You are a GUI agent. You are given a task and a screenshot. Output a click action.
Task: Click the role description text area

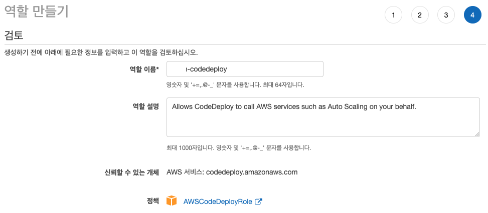323,117
